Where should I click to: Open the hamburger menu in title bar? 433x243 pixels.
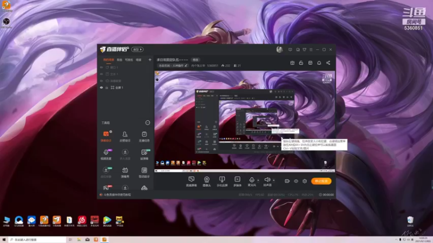pos(311,50)
